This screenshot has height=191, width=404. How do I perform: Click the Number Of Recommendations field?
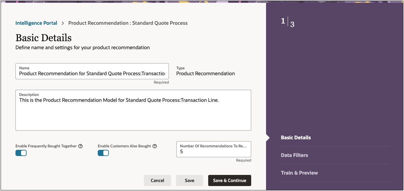tap(213, 152)
